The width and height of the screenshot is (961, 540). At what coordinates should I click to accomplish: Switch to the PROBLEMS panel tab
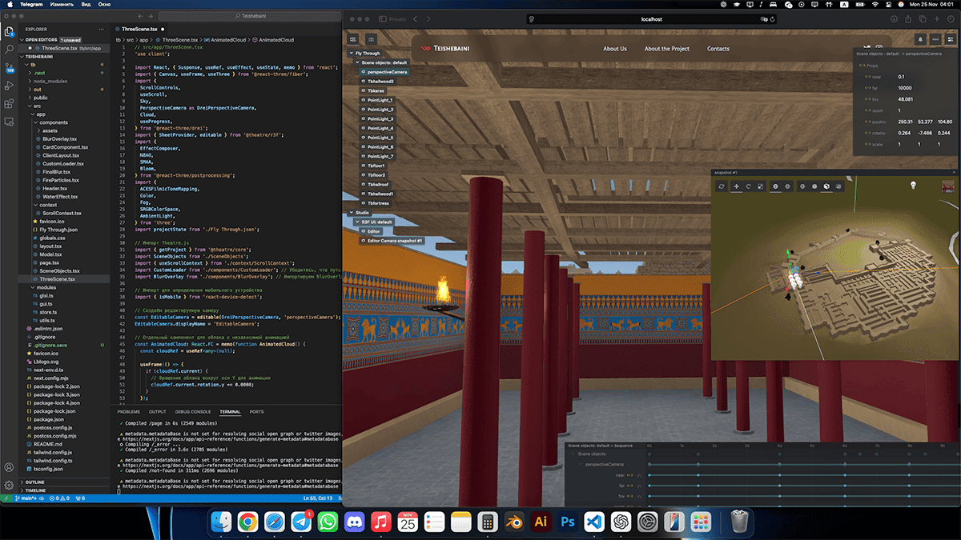(x=128, y=412)
